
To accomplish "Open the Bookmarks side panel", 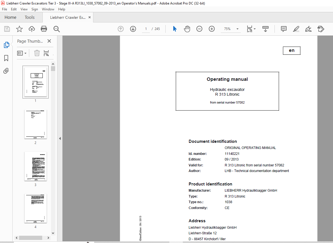I will coord(6,58).
